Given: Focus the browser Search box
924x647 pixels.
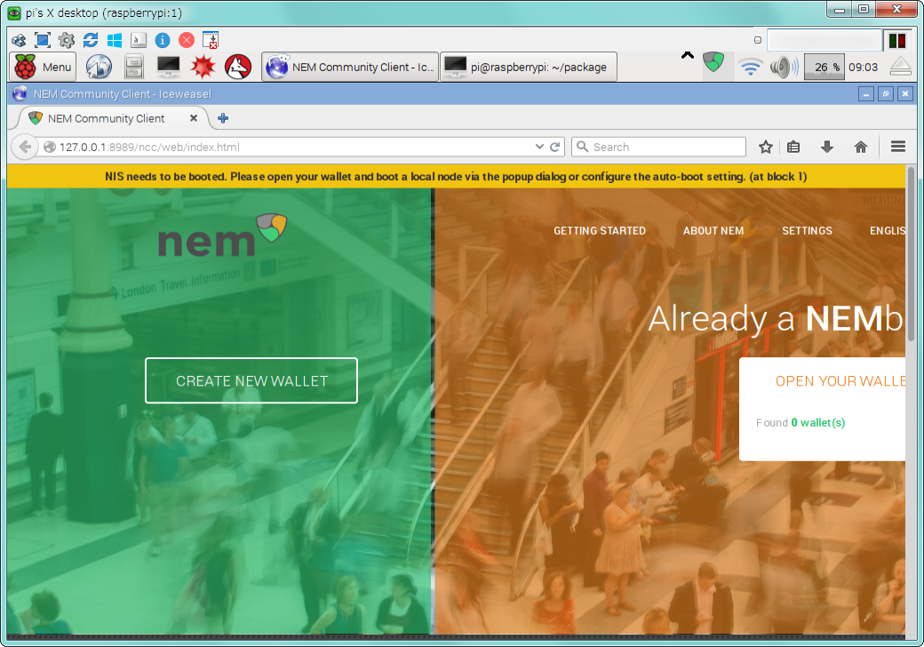Looking at the screenshot, I should tap(659, 147).
